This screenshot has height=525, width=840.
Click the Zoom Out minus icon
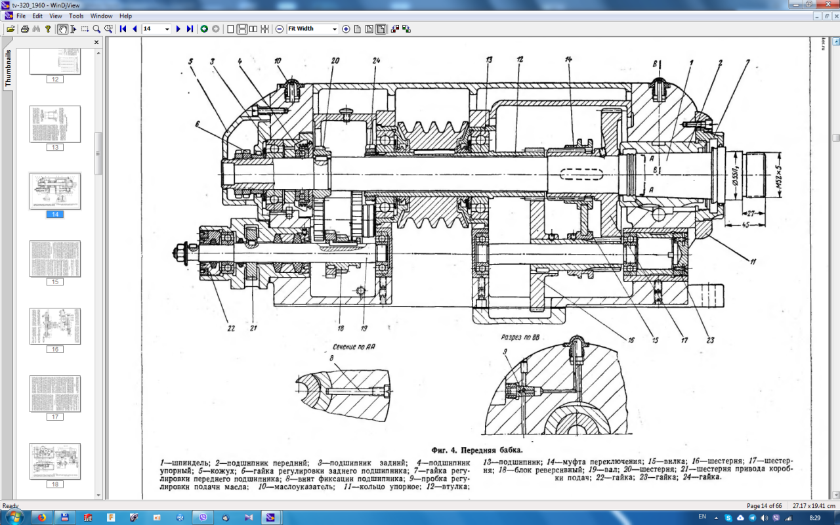click(x=280, y=29)
